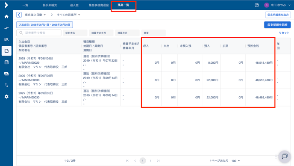Click 収支明細を記帳 button
This screenshot has width=294, height=166.
[277, 25]
